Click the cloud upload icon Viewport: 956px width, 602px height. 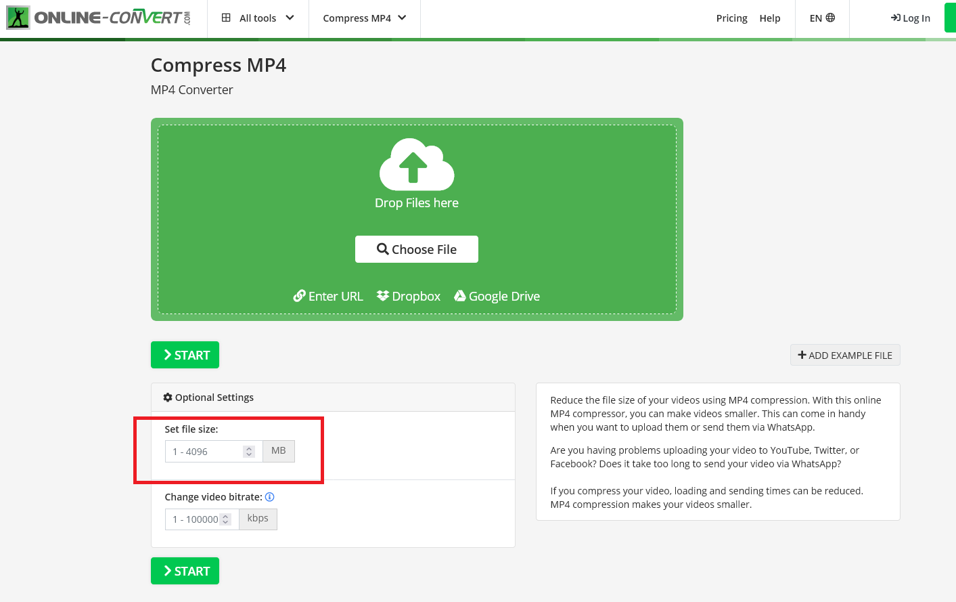(x=417, y=165)
